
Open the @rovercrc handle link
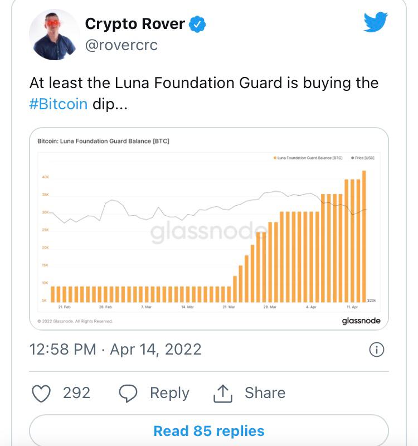[x=121, y=45]
